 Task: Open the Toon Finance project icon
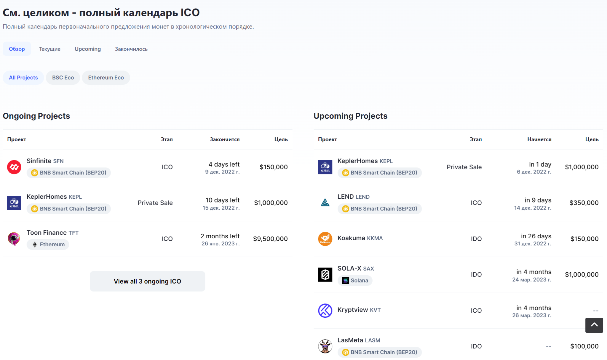[14, 239]
